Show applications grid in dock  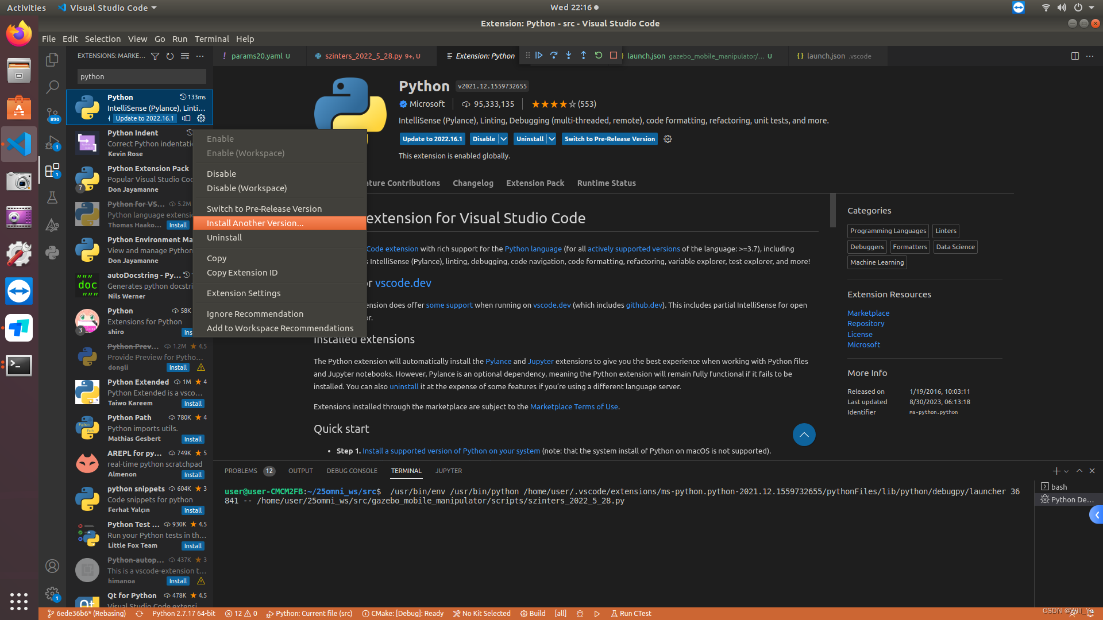[19, 601]
